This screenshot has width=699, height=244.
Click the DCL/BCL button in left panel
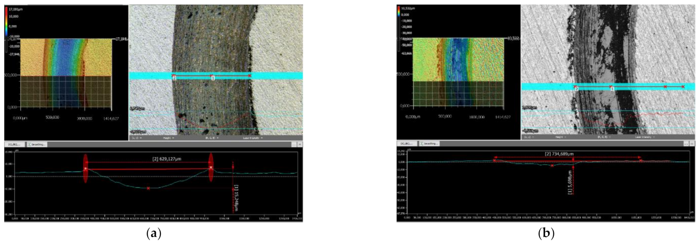click(x=14, y=144)
